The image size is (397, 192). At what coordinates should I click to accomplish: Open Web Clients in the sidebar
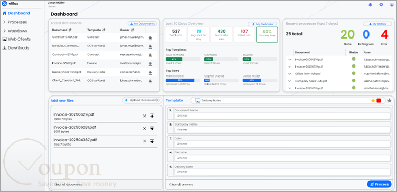tap(16, 39)
